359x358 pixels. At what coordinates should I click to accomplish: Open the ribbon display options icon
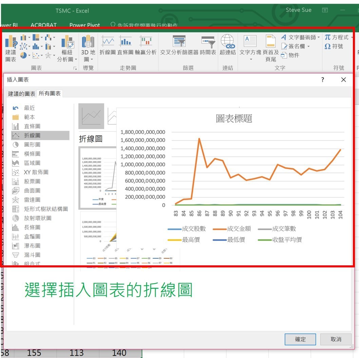coord(325,10)
